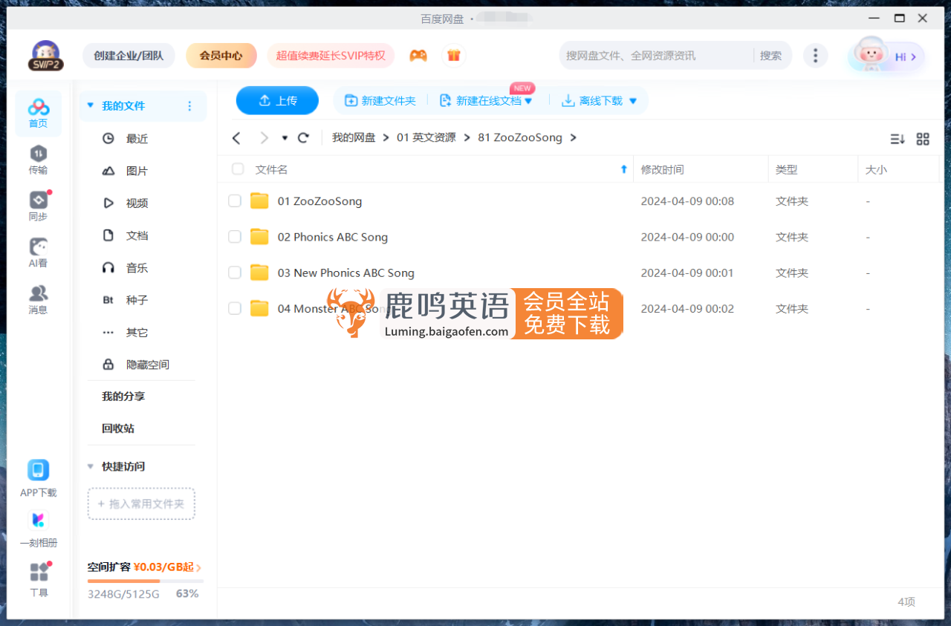Click 创建企业/团队 button
The height and width of the screenshot is (626, 951).
pos(129,56)
